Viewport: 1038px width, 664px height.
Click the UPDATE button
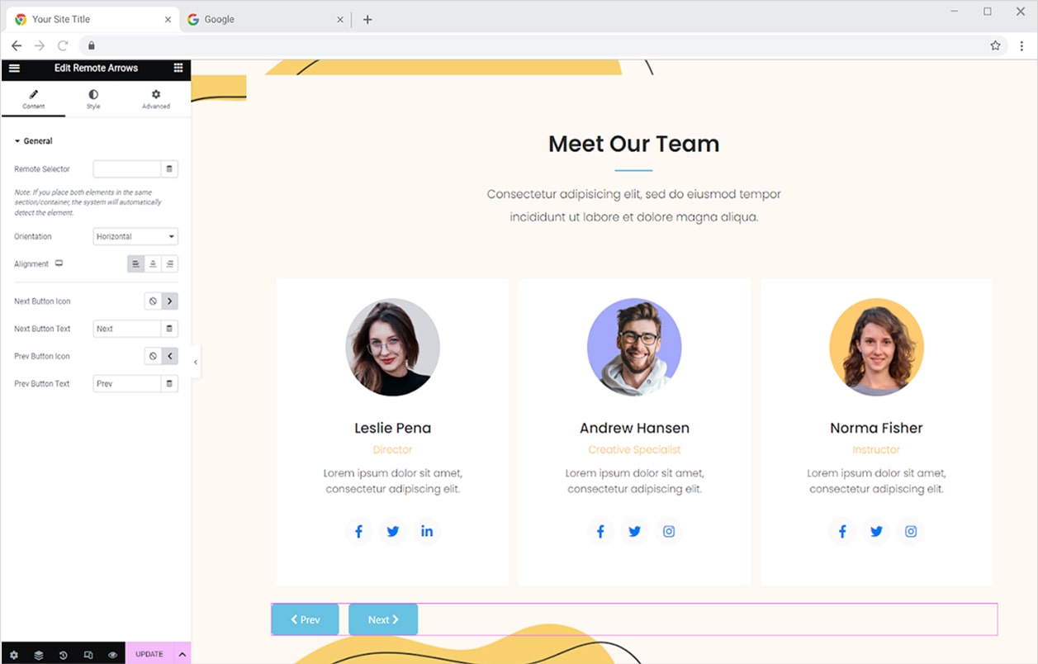pos(149,654)
